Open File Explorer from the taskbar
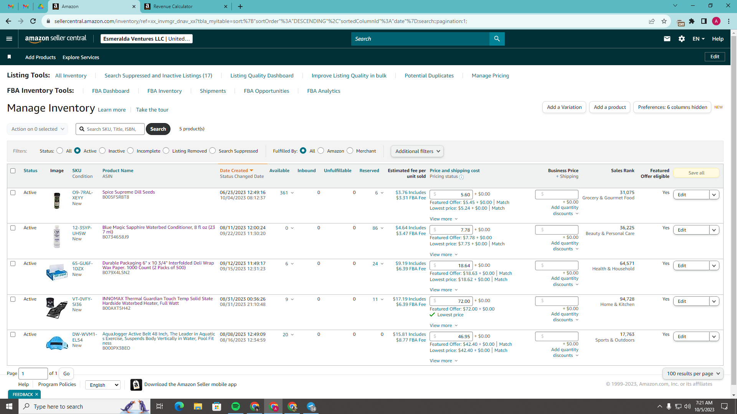 198,406
